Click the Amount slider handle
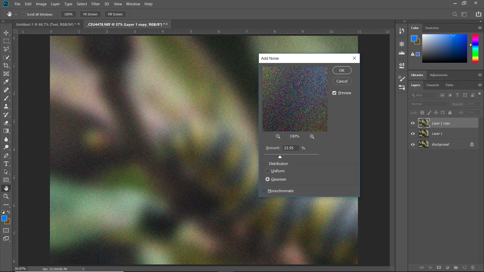Screen dimensions: 484x272 [x=280, y=157]
